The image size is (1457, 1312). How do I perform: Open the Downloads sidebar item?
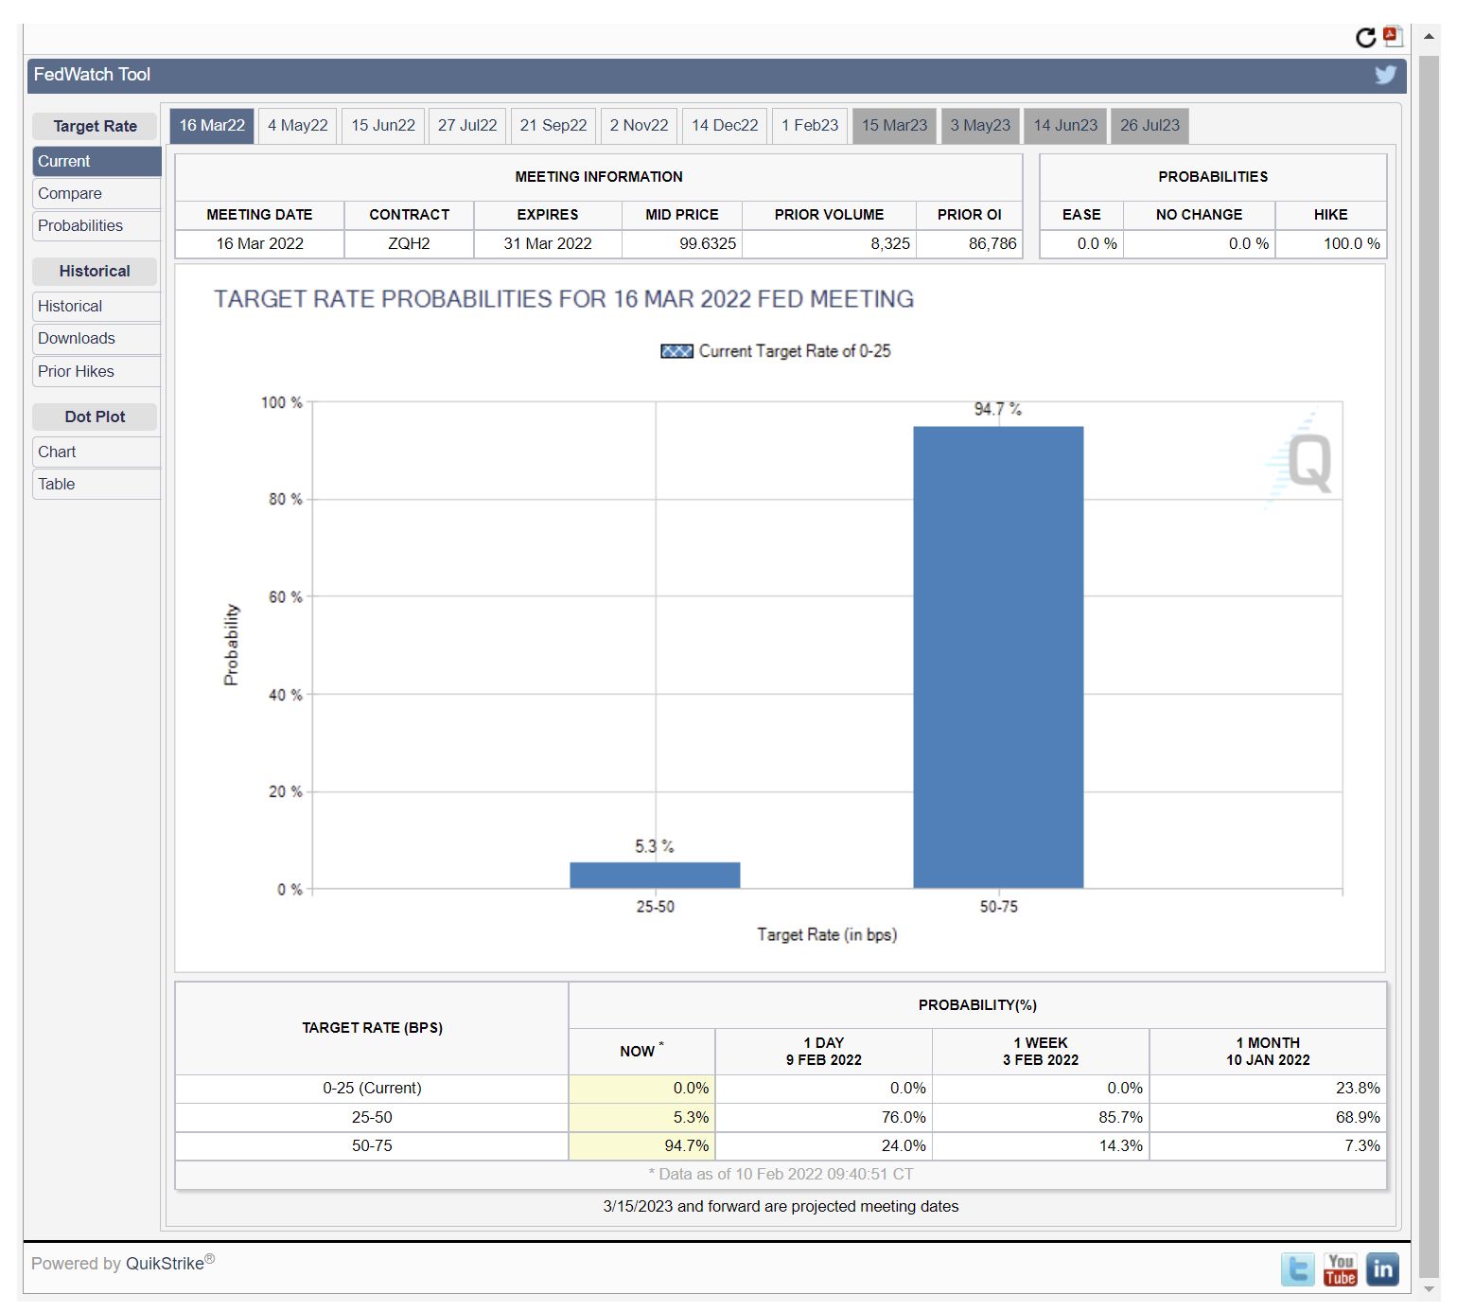(x=77, y=339)
